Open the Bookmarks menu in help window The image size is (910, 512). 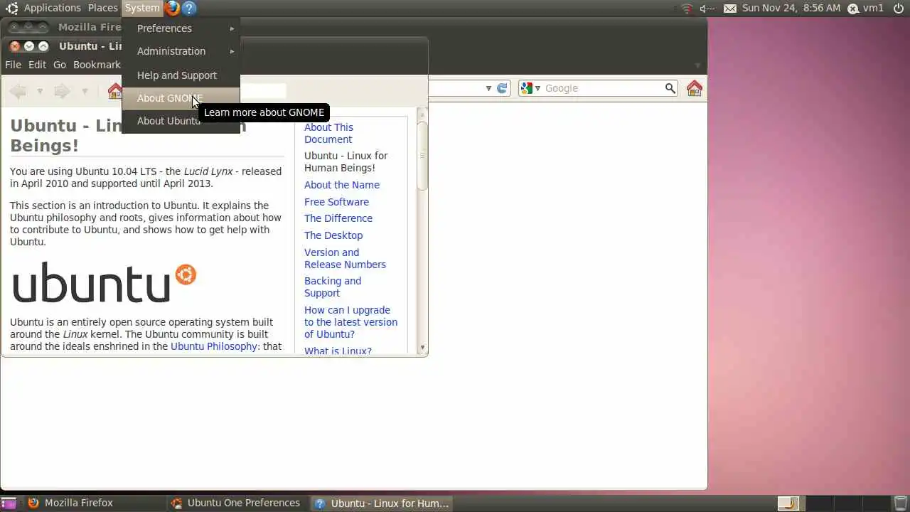point(97,65)
